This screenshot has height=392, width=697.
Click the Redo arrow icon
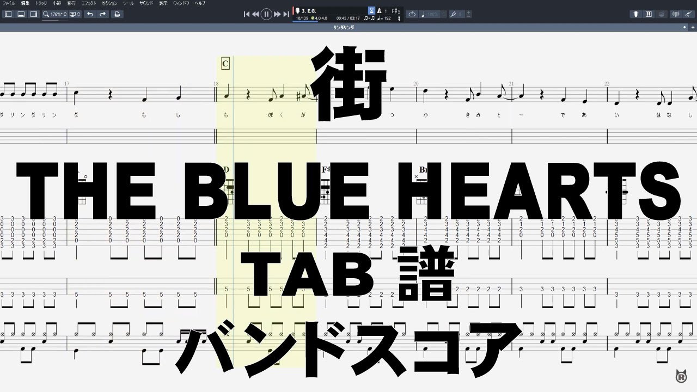tap(102, 14)
